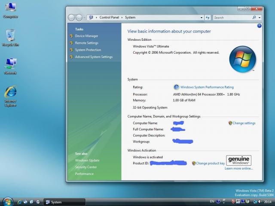Screen dimensions: 275x206
Task: Launch Internet Explorer from the desktop
Action: pos(10,96)
